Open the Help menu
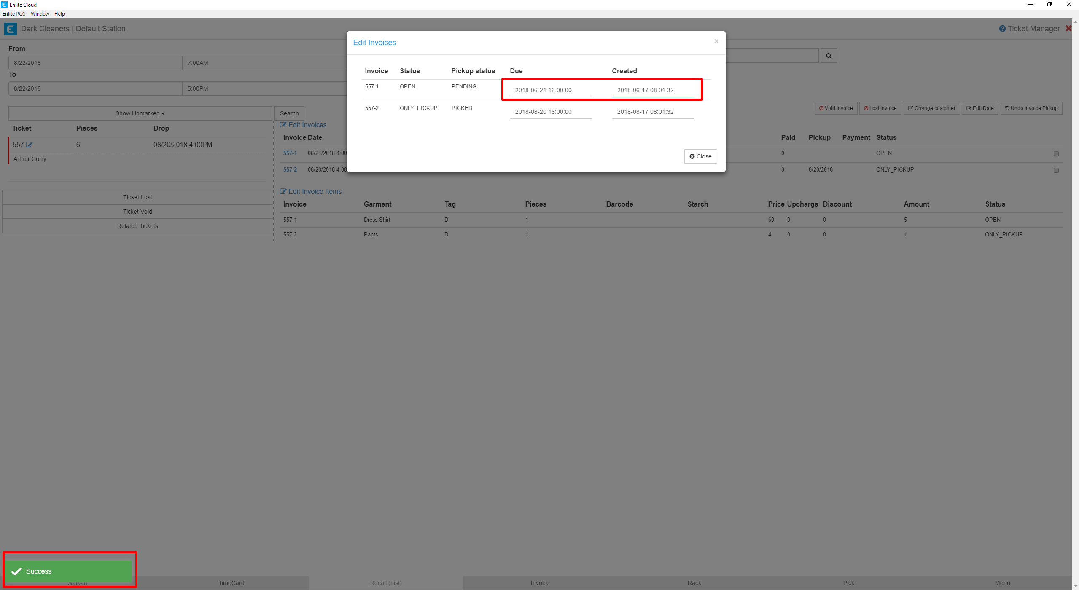The height and width of the screenshot is (590, 1079). pos(59,14)
